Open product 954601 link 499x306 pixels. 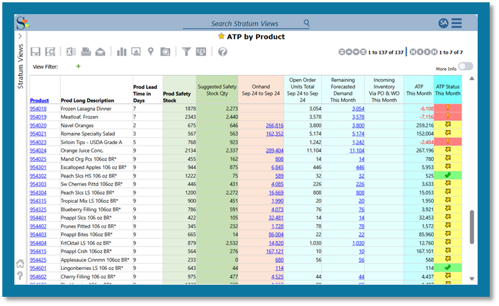click(x=38, y=269)
